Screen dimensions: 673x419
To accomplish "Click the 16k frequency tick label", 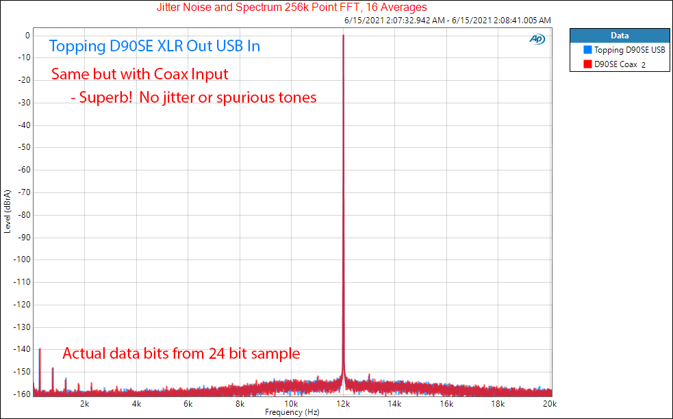I will tap(446, 403).
